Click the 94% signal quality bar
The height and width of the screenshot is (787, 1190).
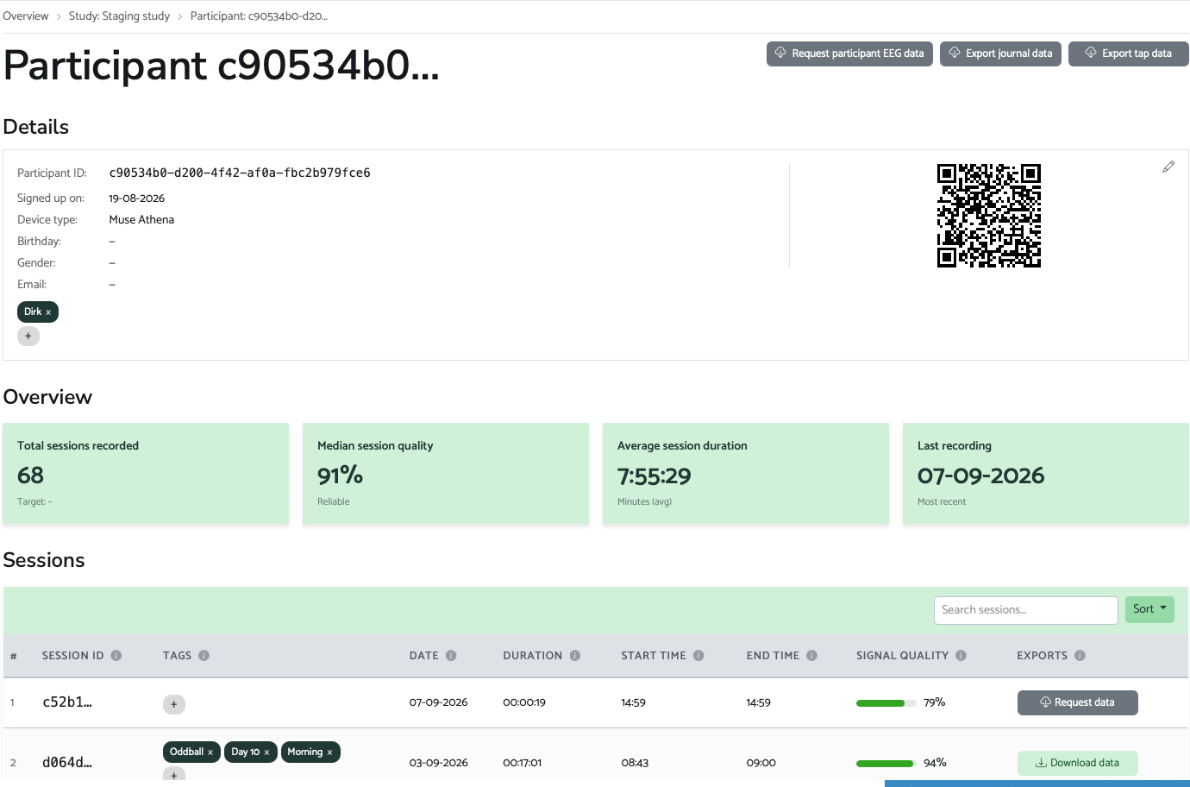point(886,764)
